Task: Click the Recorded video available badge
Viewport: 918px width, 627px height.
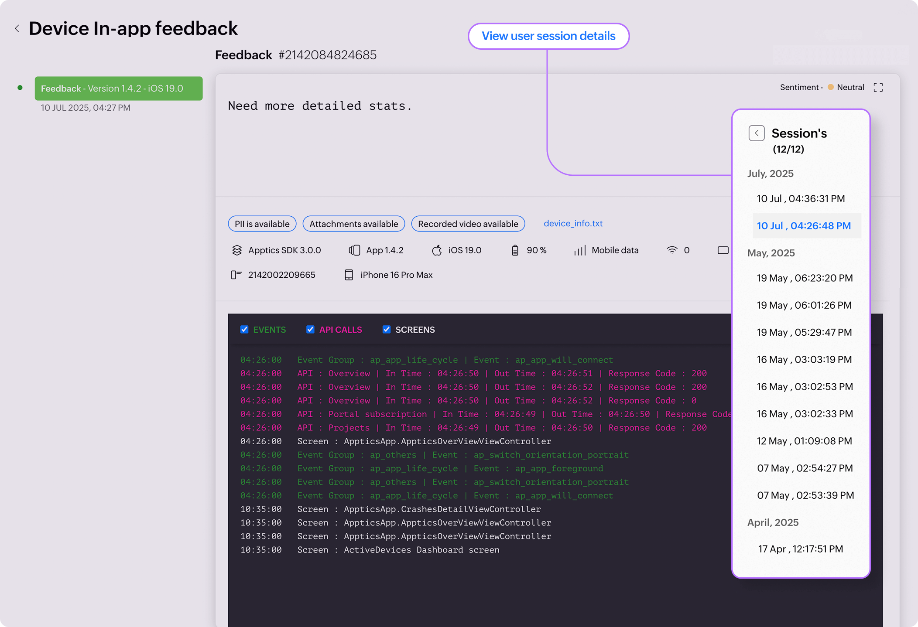Action: (468, 224)
